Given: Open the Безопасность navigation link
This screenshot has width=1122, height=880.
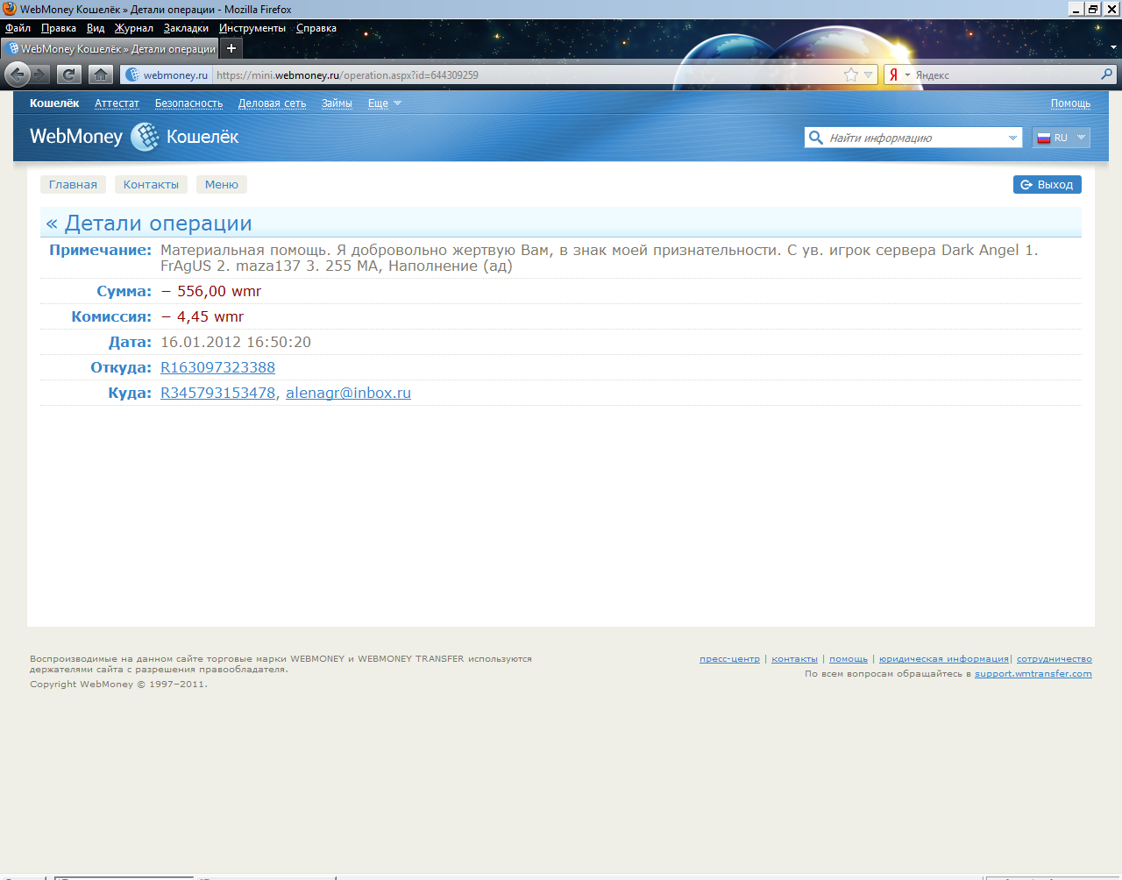Looking at the screenshot, I should pos(188,103).
